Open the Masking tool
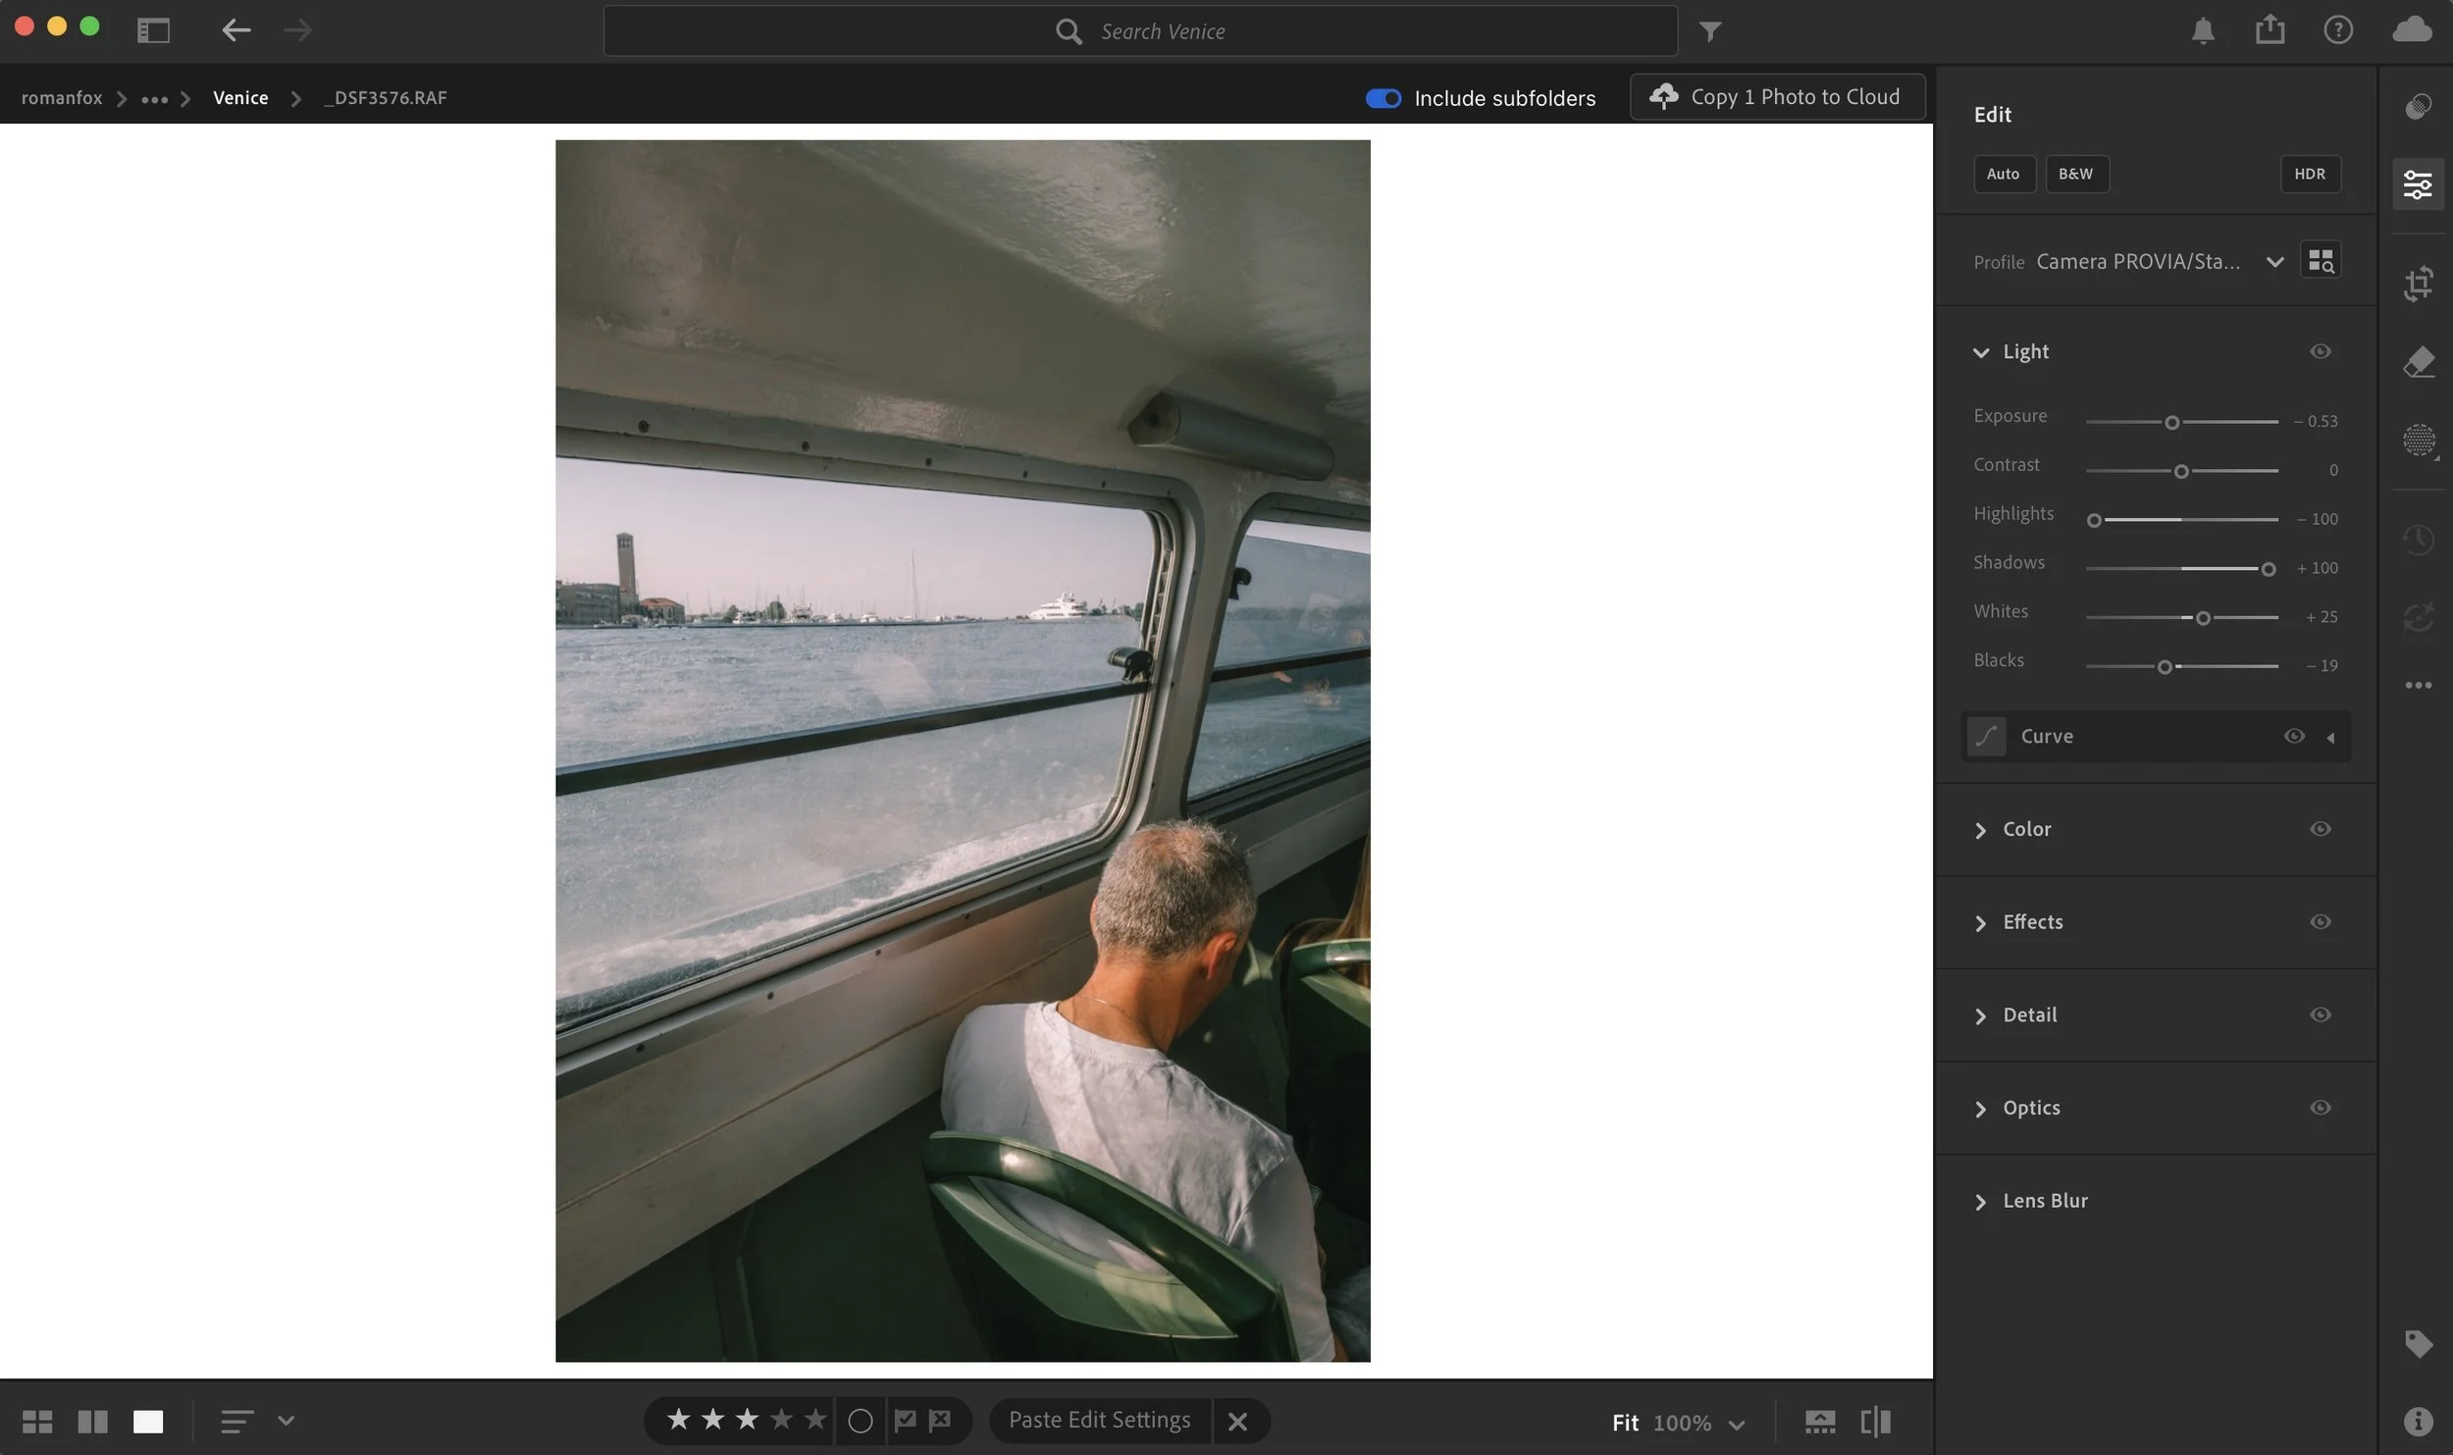The image size is (2453, 1455). click(x=2418, y=440)
